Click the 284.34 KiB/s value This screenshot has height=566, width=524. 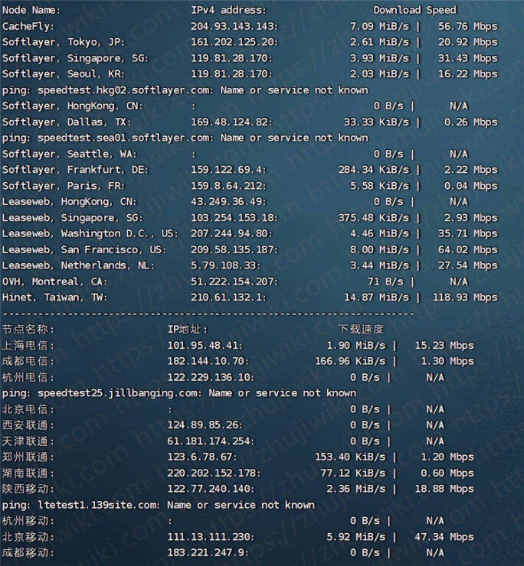click(373, 170)
